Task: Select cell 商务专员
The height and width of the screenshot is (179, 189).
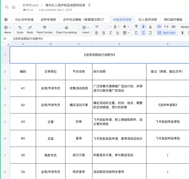Action: click(50, 155)
